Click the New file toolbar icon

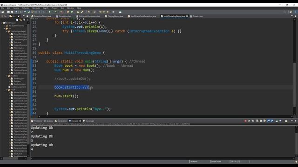[x=3, y=12]
